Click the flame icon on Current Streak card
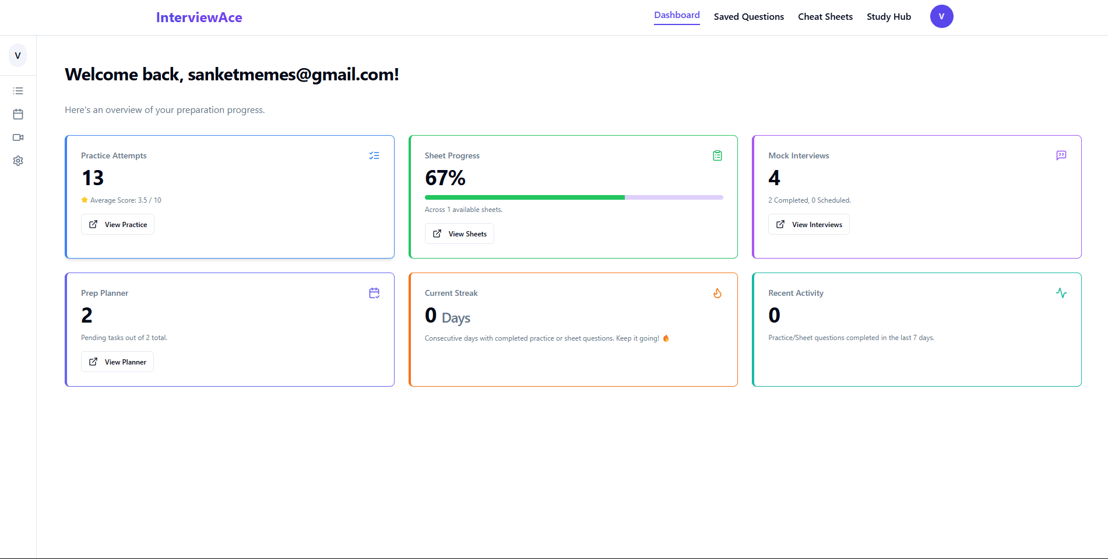The image size is (1108, 559). [x=717, y=293]
